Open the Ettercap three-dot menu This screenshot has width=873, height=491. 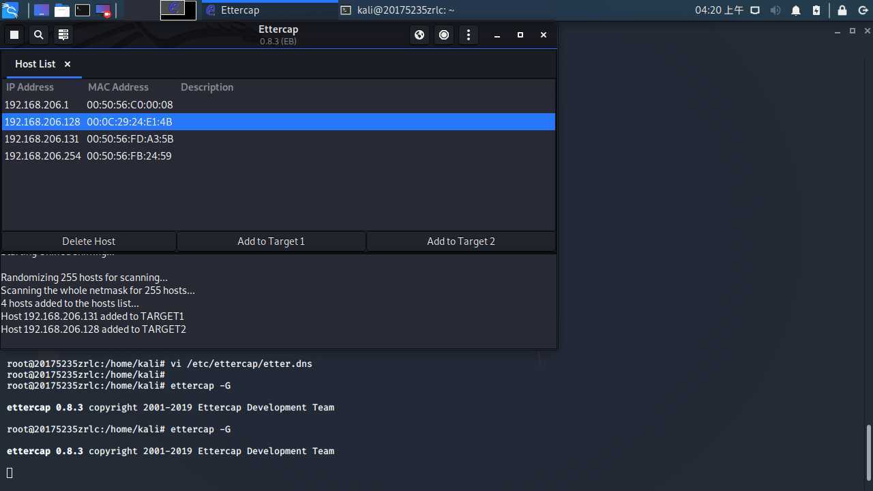[x=469, y=35]
